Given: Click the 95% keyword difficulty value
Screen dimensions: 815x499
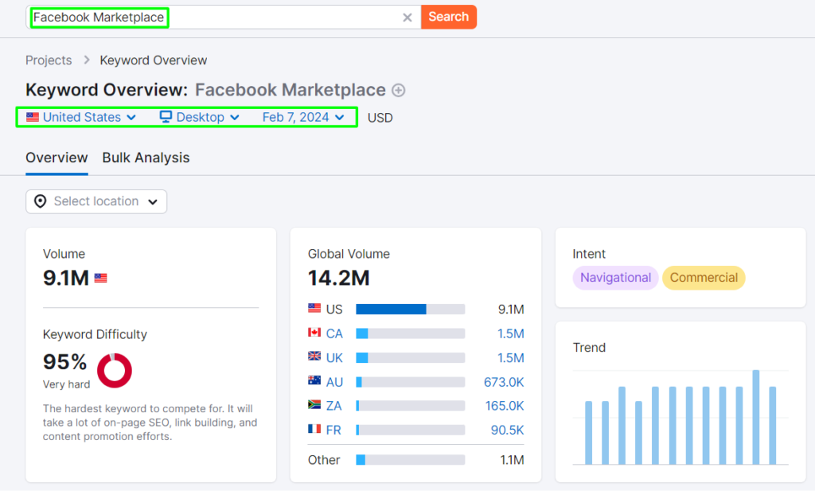Looking at the screenshot, I should [x=65, y=362].
